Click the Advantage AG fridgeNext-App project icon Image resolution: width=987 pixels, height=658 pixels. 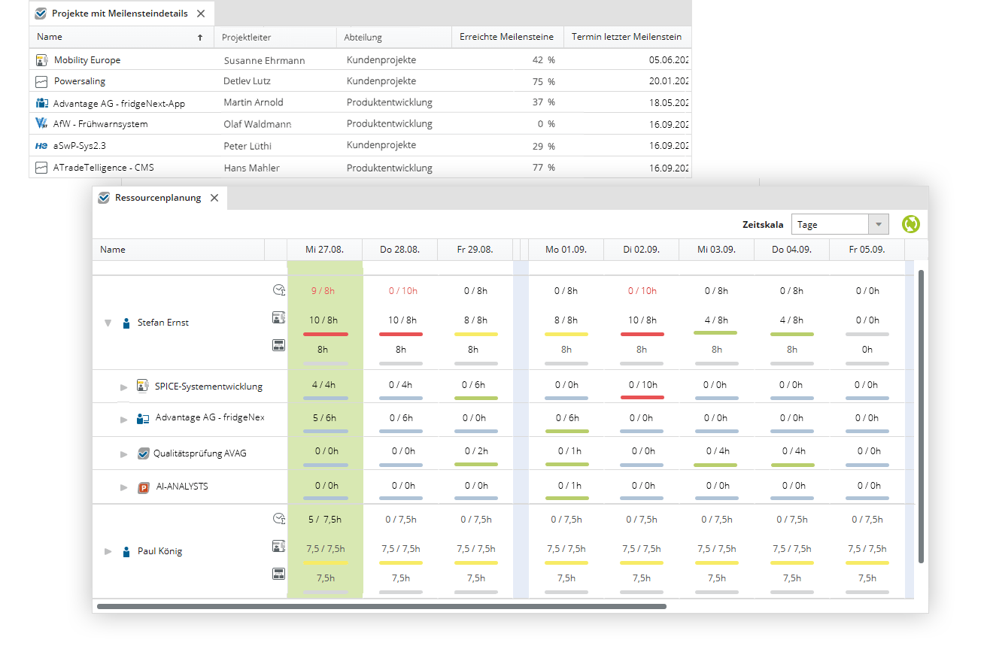(x=41, y=103)
